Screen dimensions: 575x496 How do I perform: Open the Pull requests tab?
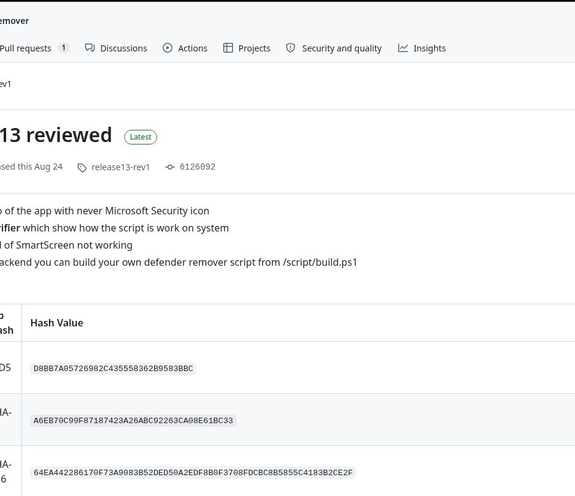(34, 48)
